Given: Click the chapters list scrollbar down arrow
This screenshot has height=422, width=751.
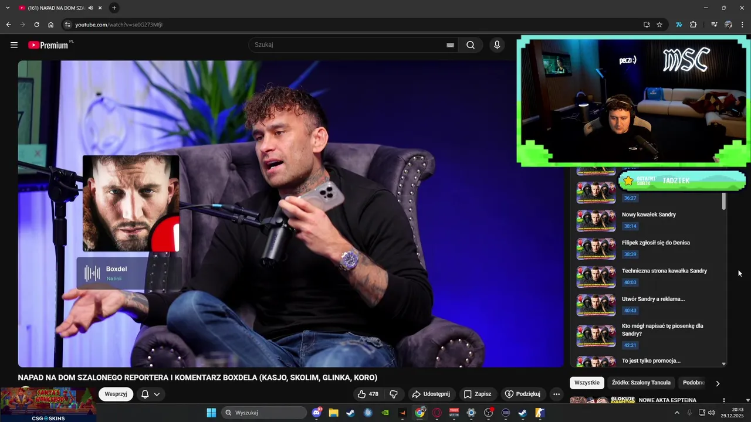Looking at the screenshot, I should point(723,364).
